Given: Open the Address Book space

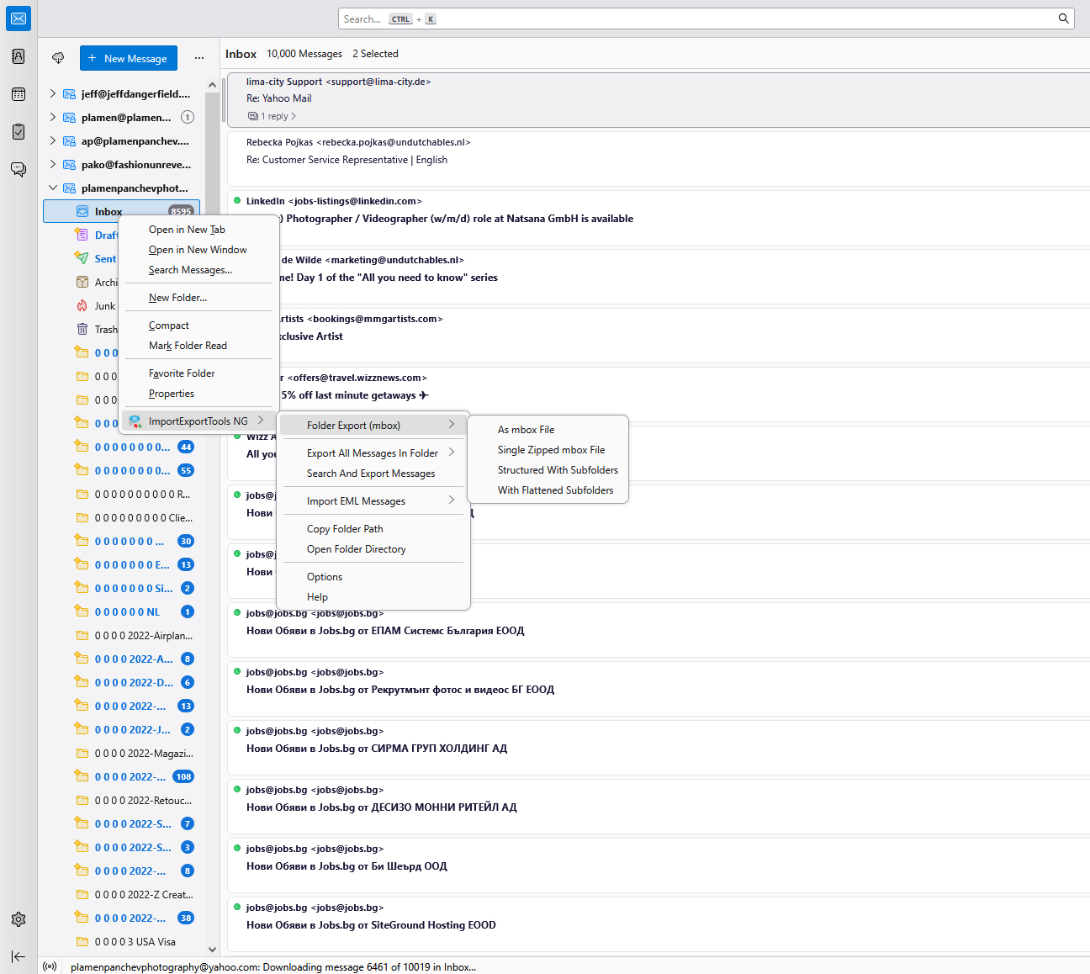Looking at the screenshot, I should [19, 56].
